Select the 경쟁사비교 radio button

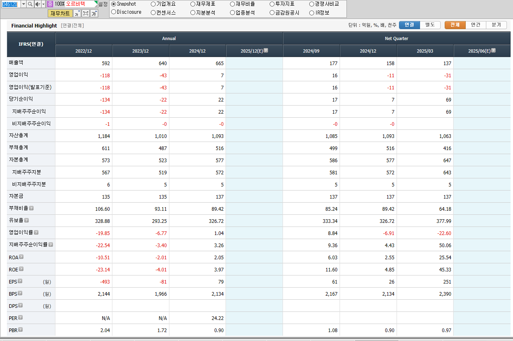pyautogui.click(x=312, y=4)
